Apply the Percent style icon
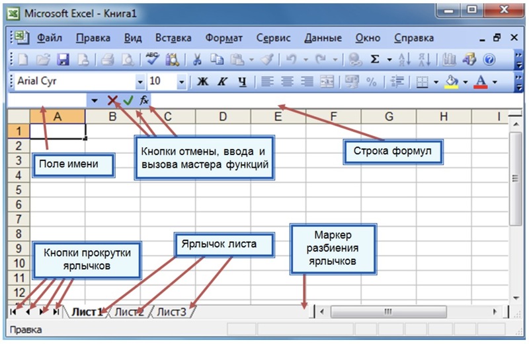The width and height of the screenshot is (529, 344). 371,81
